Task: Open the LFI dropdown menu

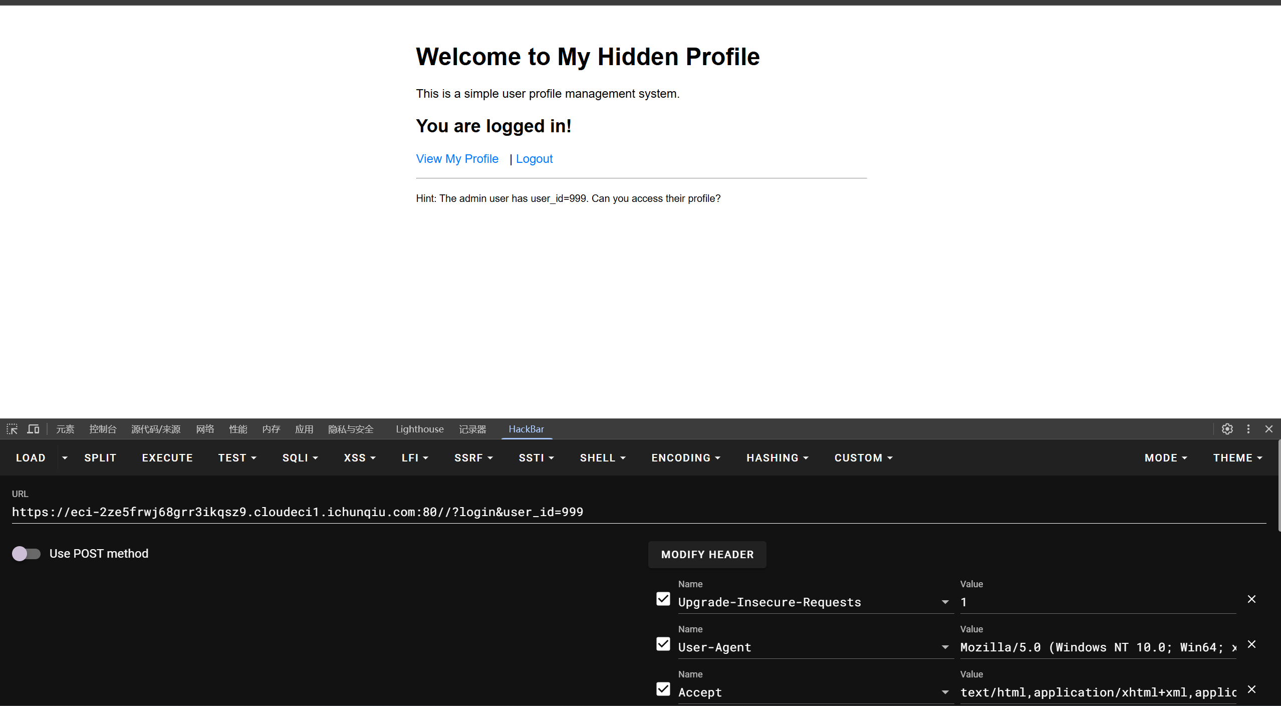Action: [415, 458]
